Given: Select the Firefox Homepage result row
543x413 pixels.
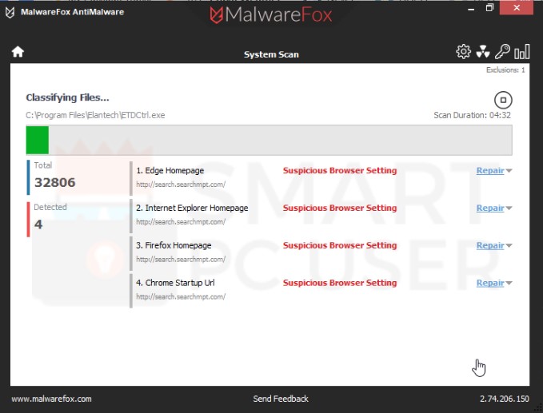Looking at the screenshot, I should pos(321,252).
